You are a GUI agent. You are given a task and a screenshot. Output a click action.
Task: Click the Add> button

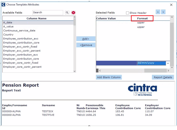pos(86,39)
